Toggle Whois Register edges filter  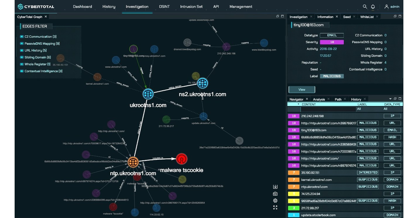pos(22,64)
